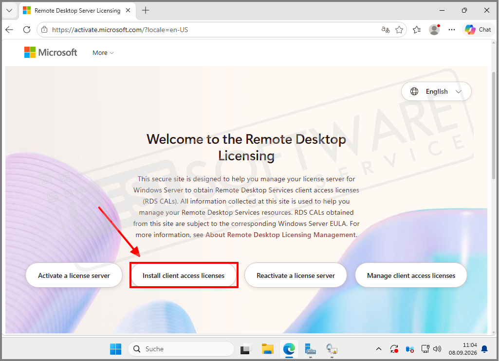
Task: Open the translate page icon in address bar
Action: point(386,30)
